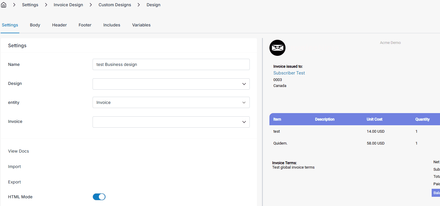Click the Quantity column header
Screen dimensions: 440x206
tap(422, 119)
